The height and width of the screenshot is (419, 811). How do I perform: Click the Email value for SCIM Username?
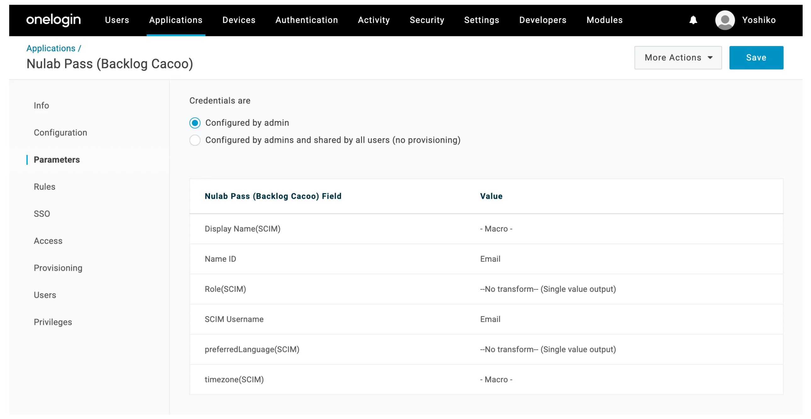[x=490, y=320]
